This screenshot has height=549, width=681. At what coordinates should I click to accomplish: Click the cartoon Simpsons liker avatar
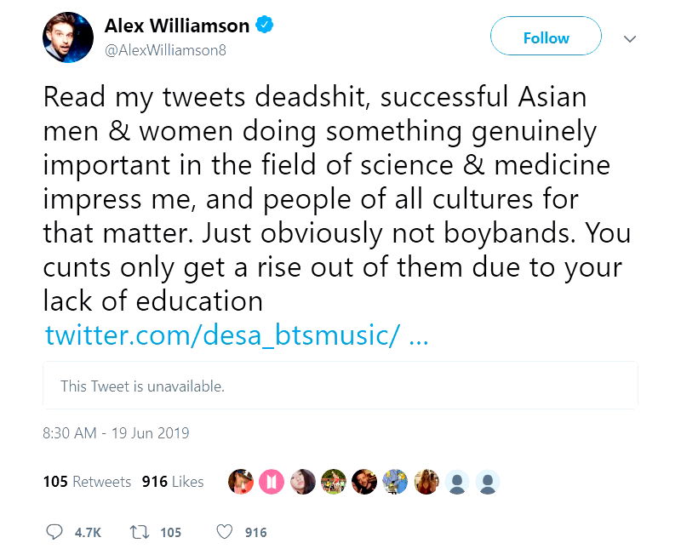coord(394,482)
